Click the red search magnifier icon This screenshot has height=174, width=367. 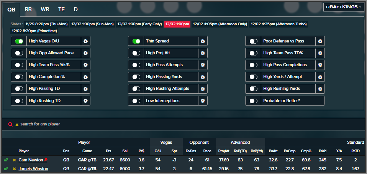point(10,124)
